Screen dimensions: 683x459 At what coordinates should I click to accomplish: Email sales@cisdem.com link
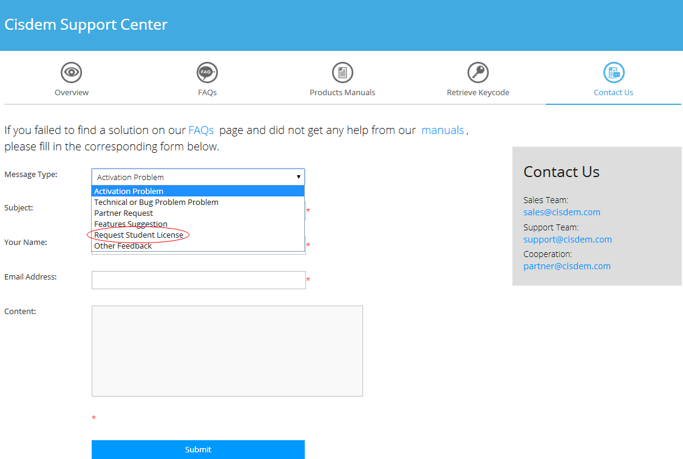click(562, 212)
